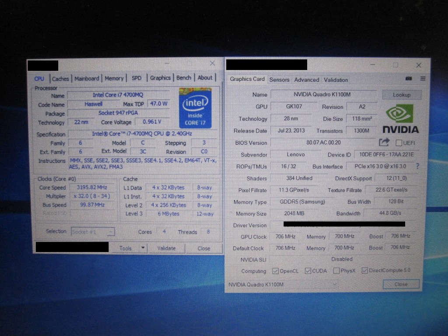Open the Sensors tab in GPU-Z
Viewport: 448px width, 336px height.
coord(280,80)
